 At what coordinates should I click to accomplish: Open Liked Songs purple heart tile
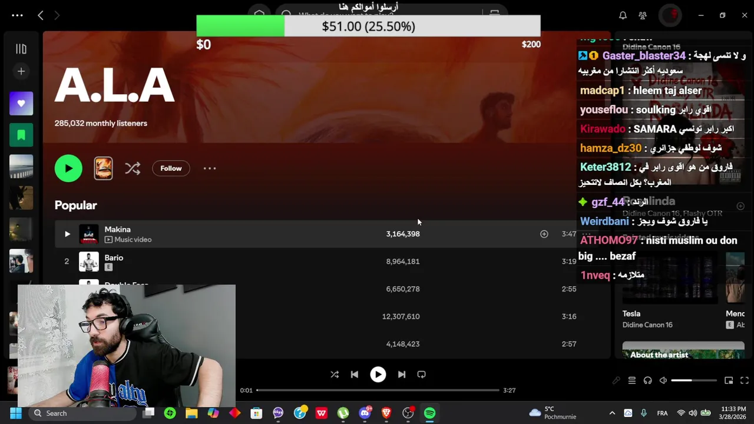[x=21, y=104]
